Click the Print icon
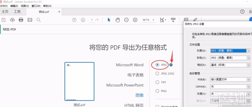Image resolution: width=252 pixels, height=107 pixels. coord(21,20)
